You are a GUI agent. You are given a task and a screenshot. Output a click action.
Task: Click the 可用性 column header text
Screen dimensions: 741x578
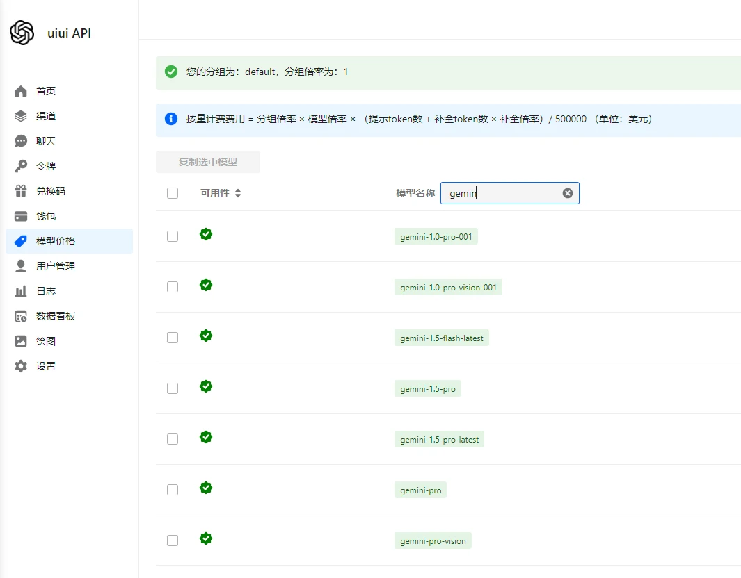tap(215, 193)
